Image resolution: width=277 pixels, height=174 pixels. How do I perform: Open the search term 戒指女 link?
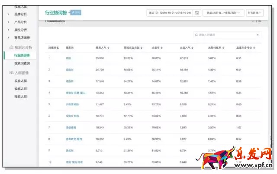(70, 69)
